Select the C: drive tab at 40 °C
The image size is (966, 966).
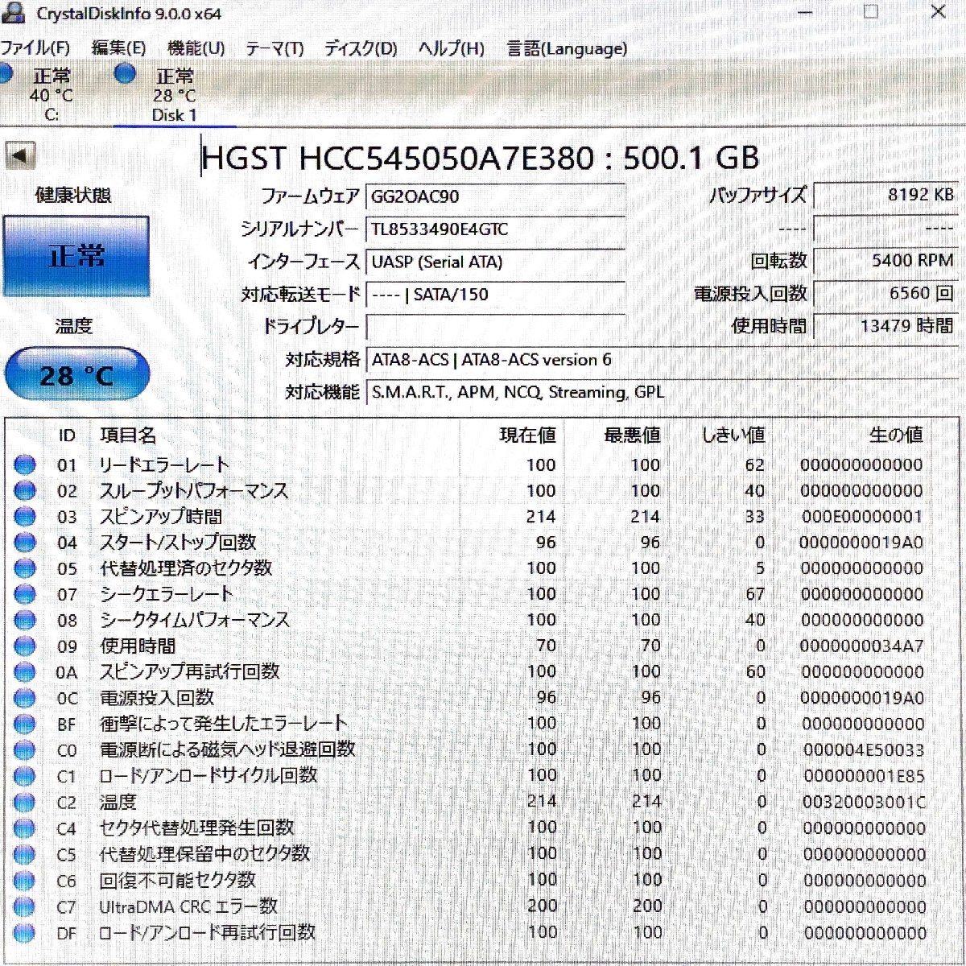pos(50,95)
